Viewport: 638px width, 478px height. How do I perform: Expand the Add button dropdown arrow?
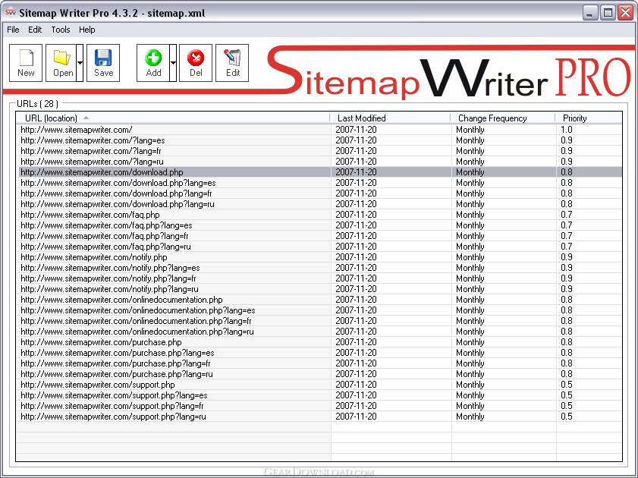173,63
